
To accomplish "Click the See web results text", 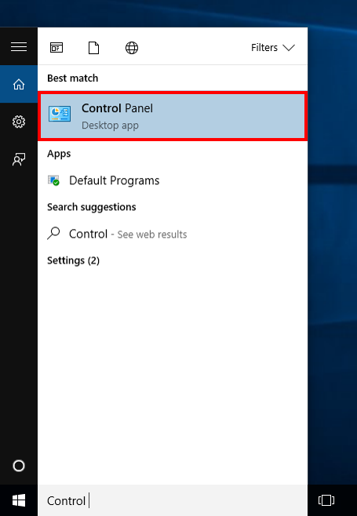I will pos(152,234).
